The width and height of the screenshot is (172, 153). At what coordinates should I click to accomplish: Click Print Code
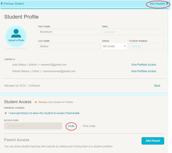pyautogui.click(x=89, y=126)
